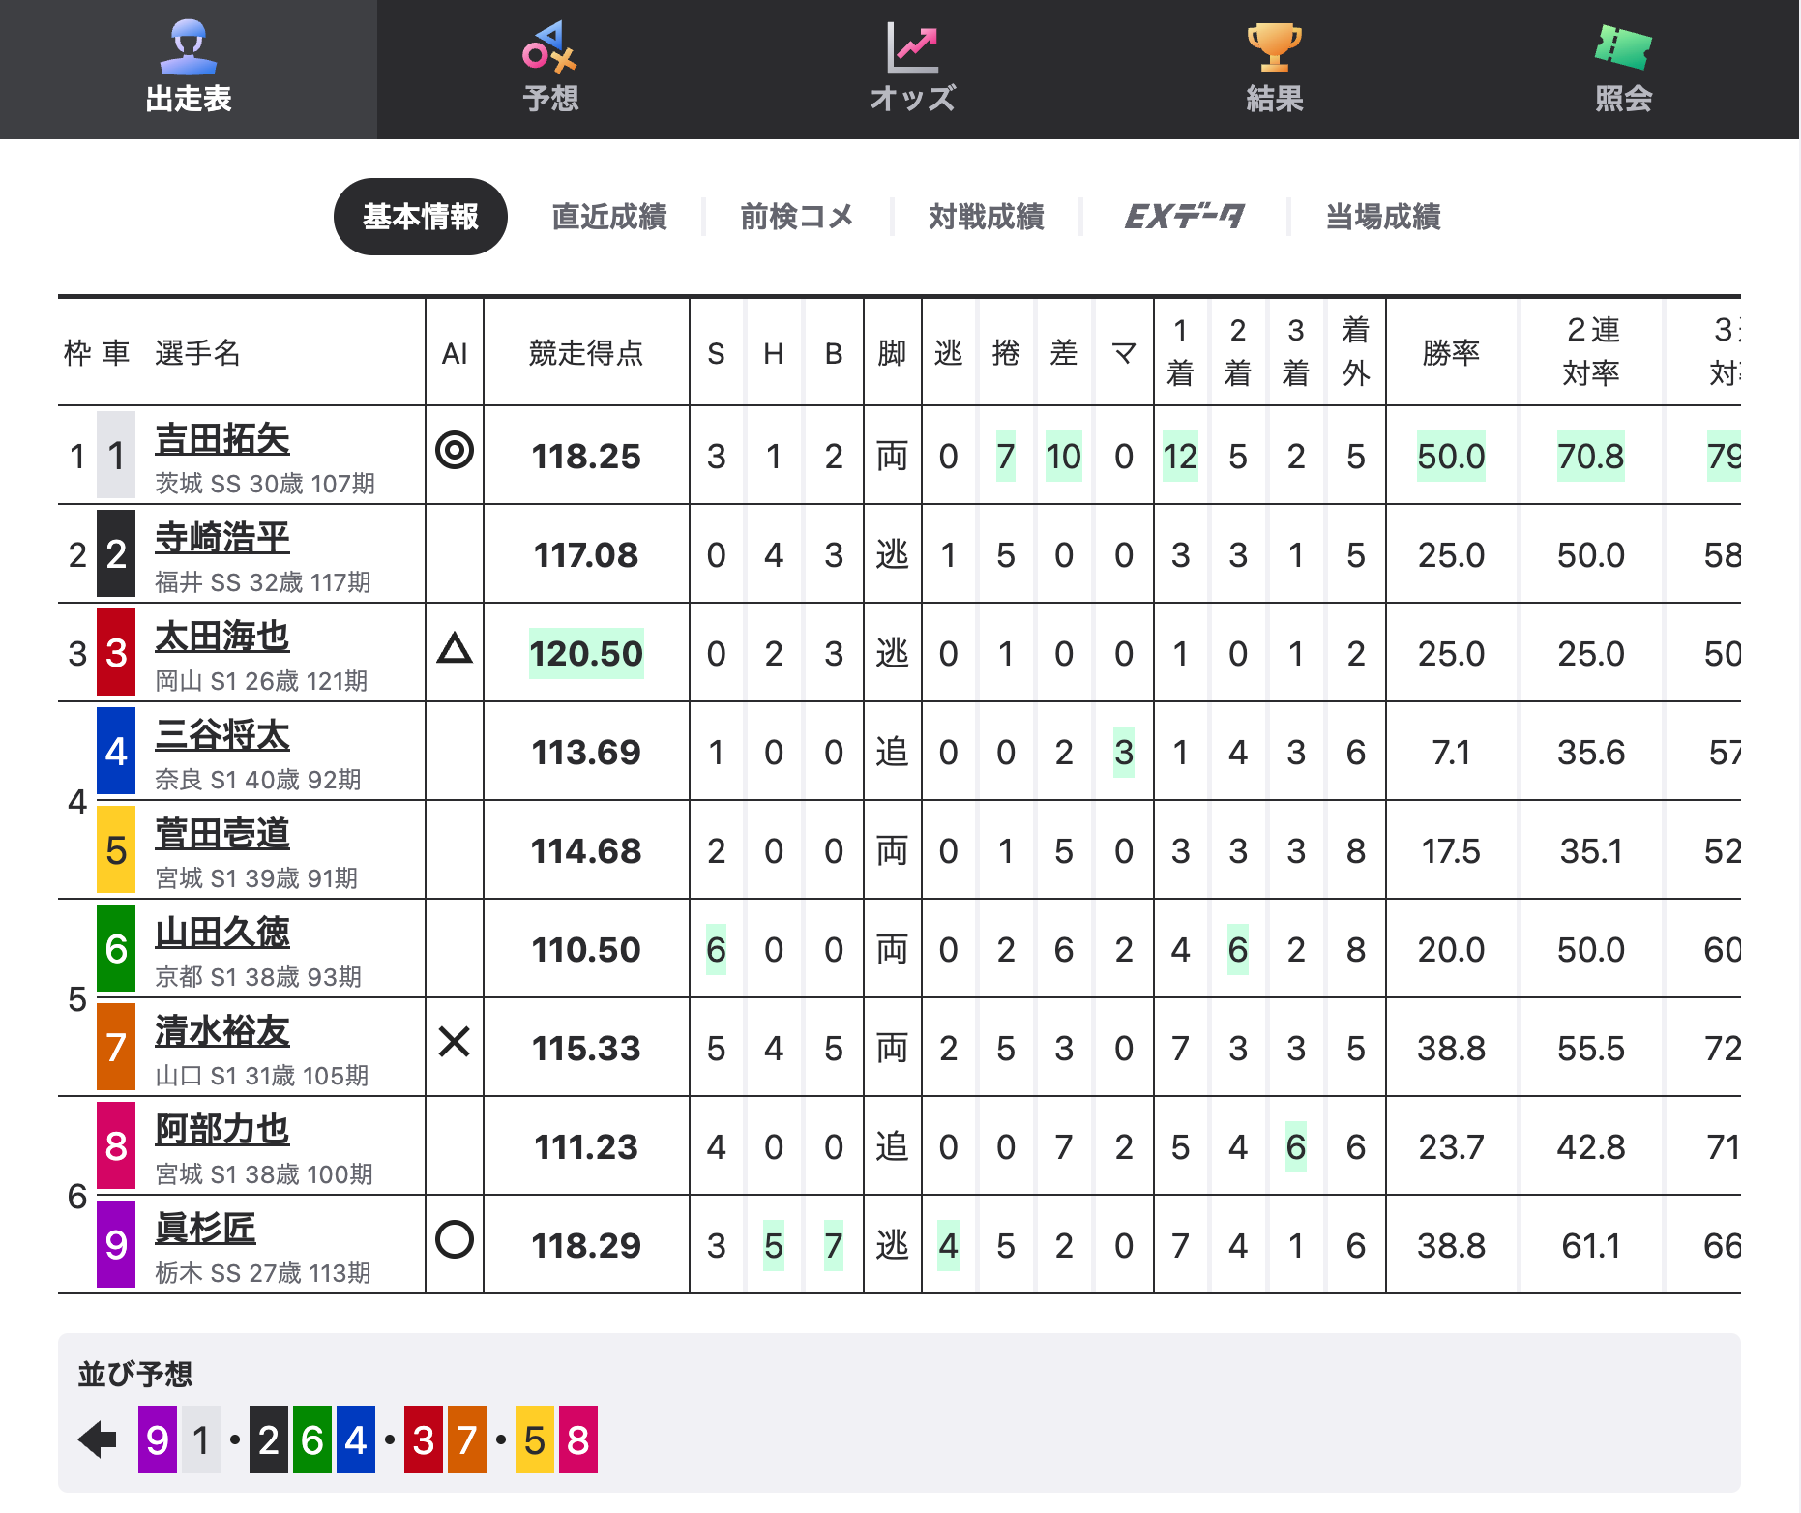The width and height of the screenshot is (1801, 1513).
Task: Click the 2連対率 column header
Action: (x=1591, y=351)
